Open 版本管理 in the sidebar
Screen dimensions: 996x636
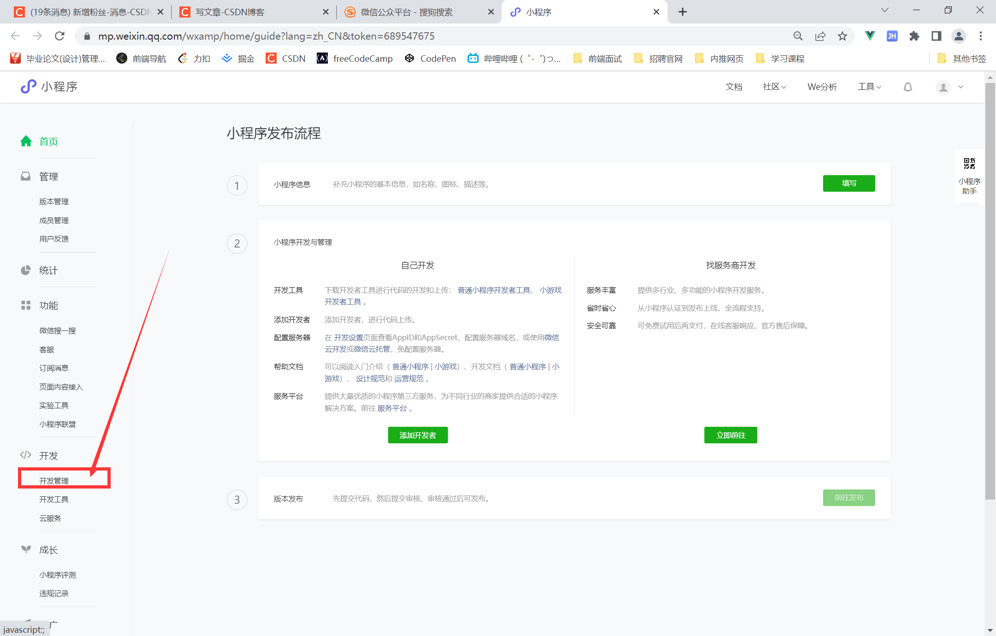54,201
